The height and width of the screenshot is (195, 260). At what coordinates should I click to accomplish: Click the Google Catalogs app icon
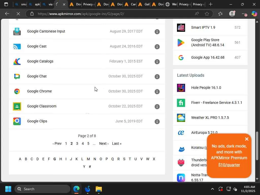[17, 61]
